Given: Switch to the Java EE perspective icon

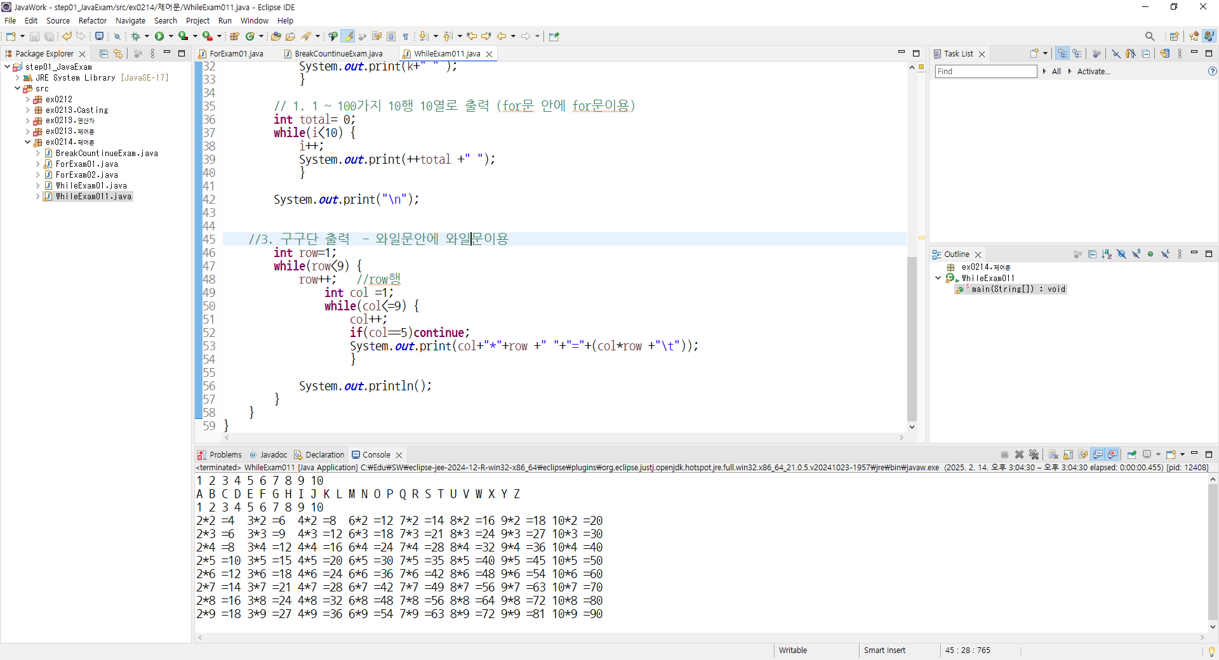Looking at the screenshot, I should coord(1194,36).
